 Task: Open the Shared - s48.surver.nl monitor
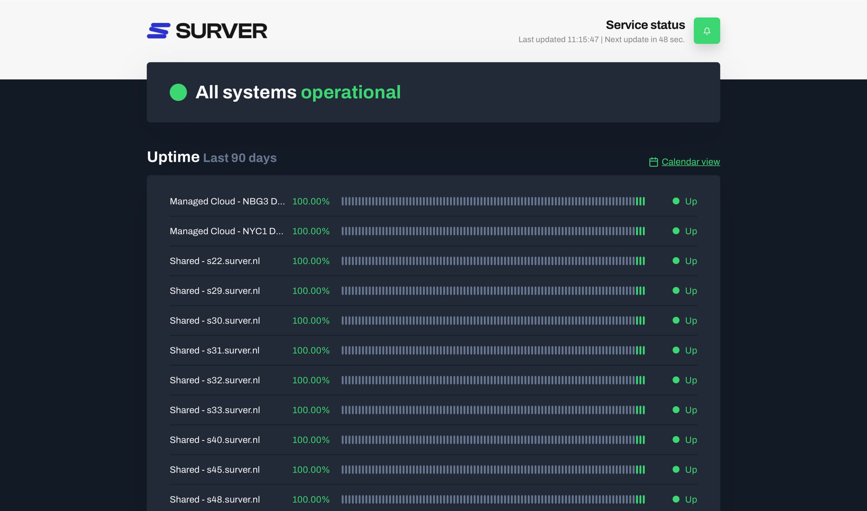pyautogui.click(x=214, y=499)
